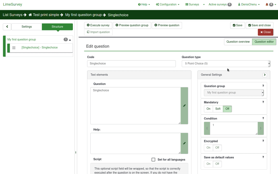The image size is (278, 174).
Task: Check the 'Set for all languages' checkbox
Action: point(154,160)
